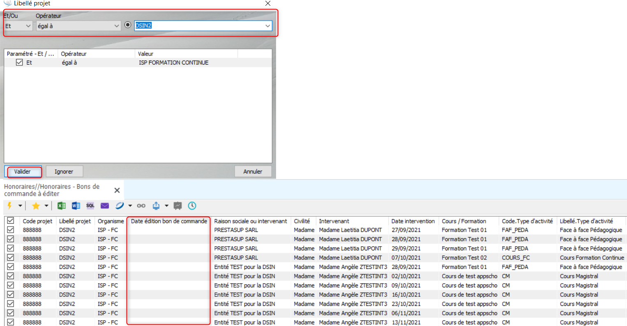
Task: Click the chain link icon in toolbar
Action: point(141,206)
